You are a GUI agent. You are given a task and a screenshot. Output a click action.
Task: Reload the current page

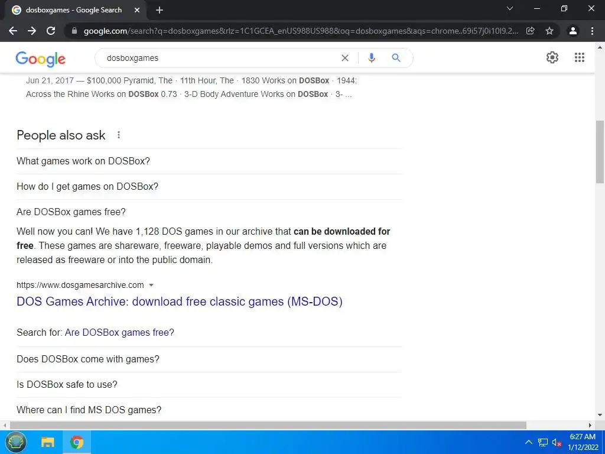pyautogui.click(x=51, y=31)
